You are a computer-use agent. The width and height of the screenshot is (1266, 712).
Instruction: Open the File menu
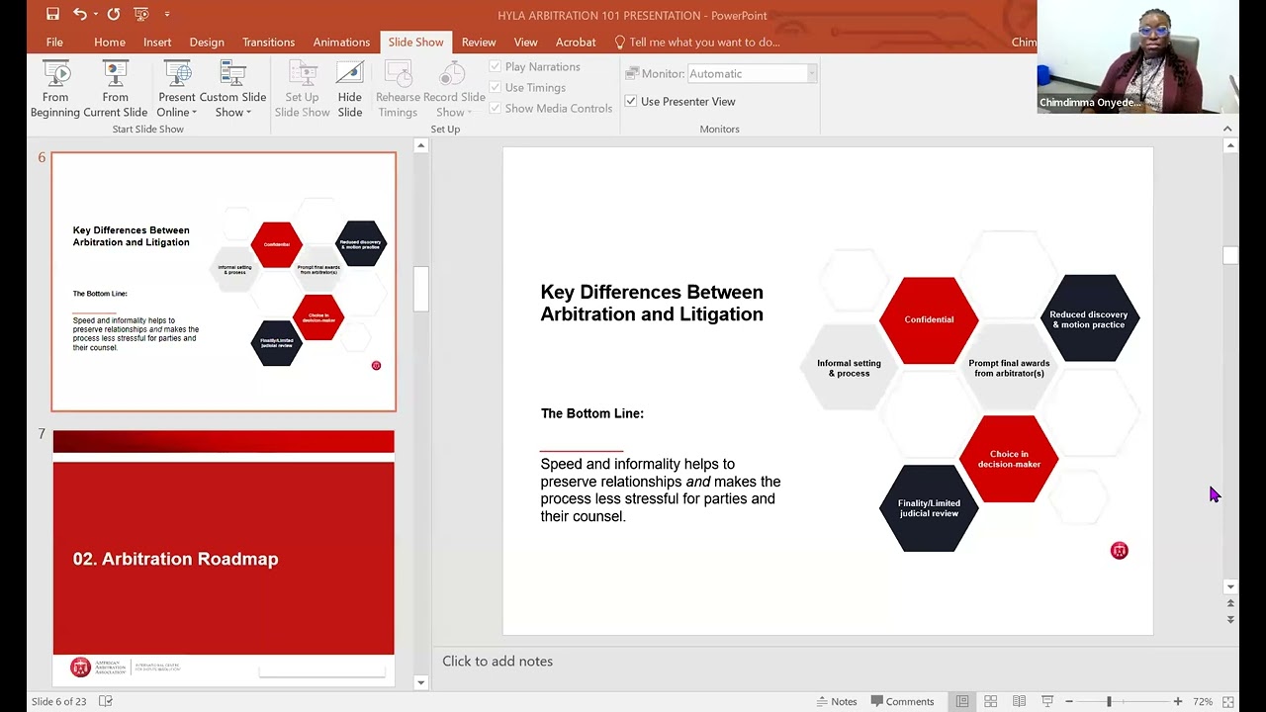tap(54, 42)
